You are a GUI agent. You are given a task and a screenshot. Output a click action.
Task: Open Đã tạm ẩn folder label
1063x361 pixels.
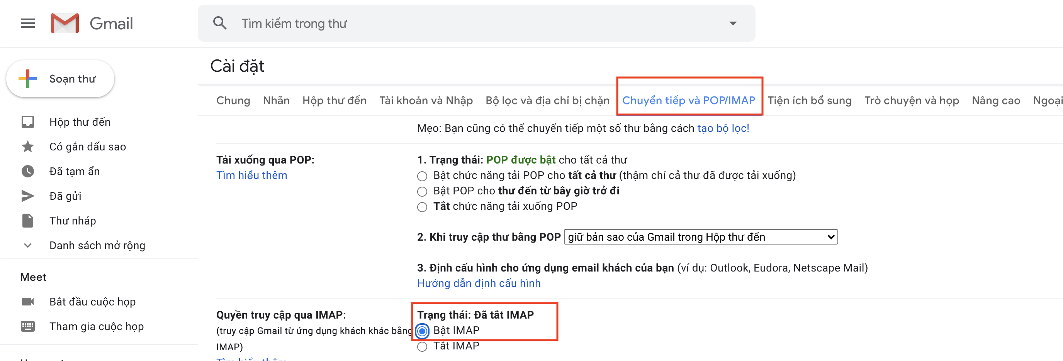click(x=75, y=171)
